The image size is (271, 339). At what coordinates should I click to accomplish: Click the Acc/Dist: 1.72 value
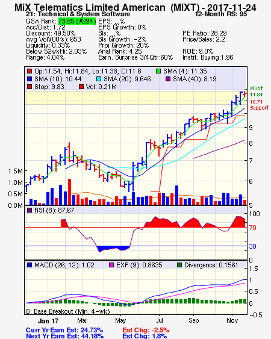[x=46, y=27]
